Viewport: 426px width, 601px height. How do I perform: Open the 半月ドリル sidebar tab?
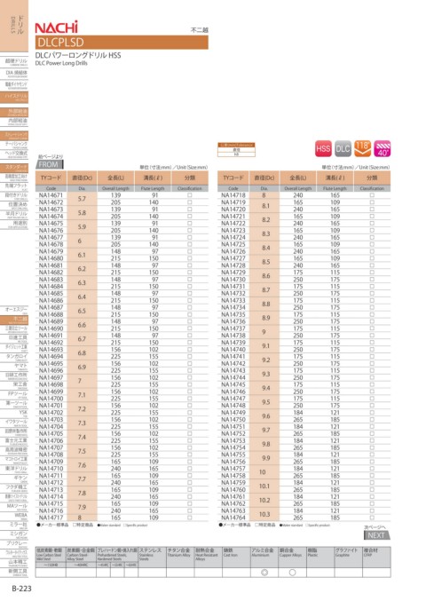pyautogui.click(x=14, y=215)
